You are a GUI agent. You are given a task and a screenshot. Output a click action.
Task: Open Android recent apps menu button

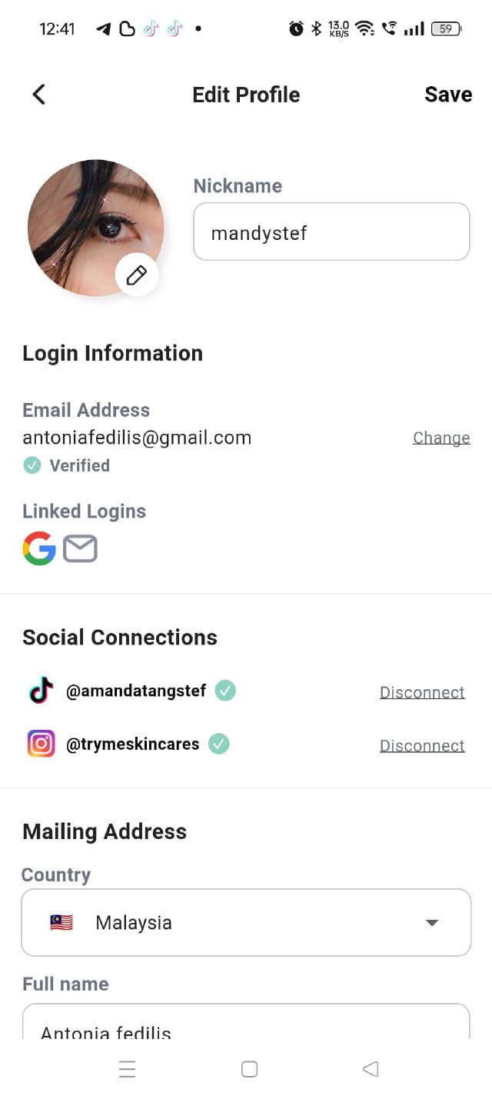pyautogui.click(x=128, y=1069)
